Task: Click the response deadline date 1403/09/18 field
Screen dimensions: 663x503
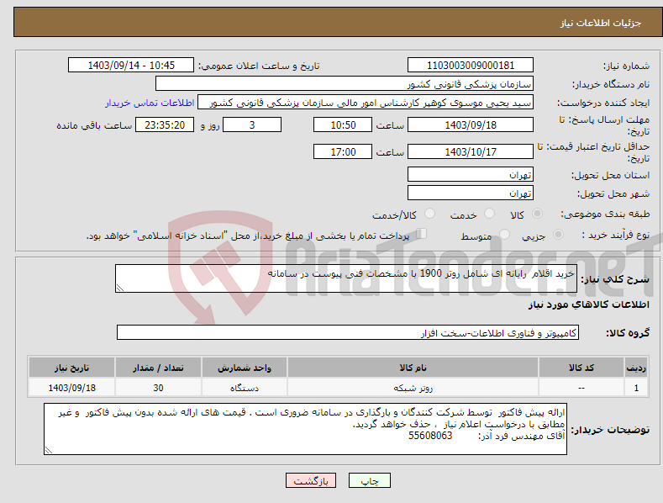Action: tap(471, 124)
